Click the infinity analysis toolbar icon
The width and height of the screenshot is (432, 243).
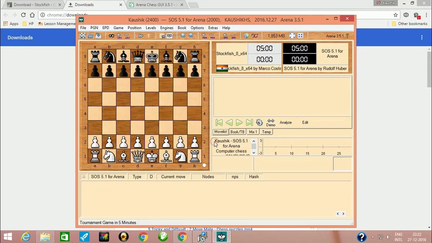click(111, 36)
